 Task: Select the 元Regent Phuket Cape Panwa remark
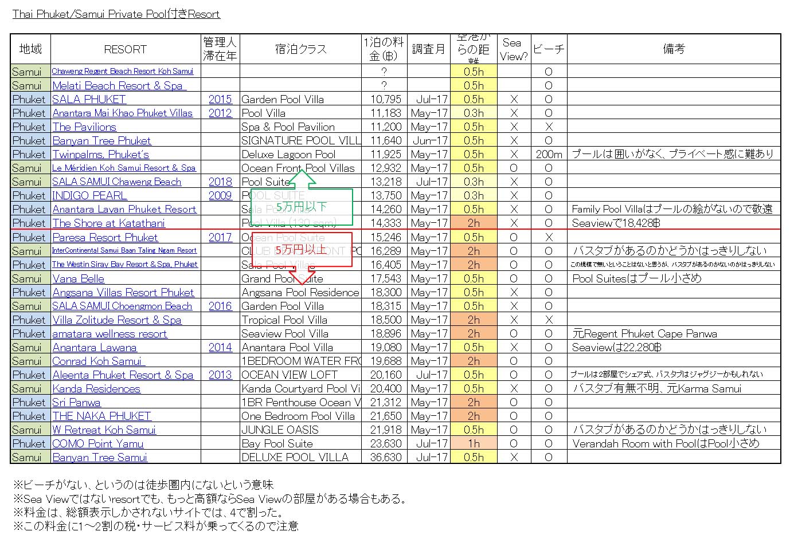click(x=674, y=333)
